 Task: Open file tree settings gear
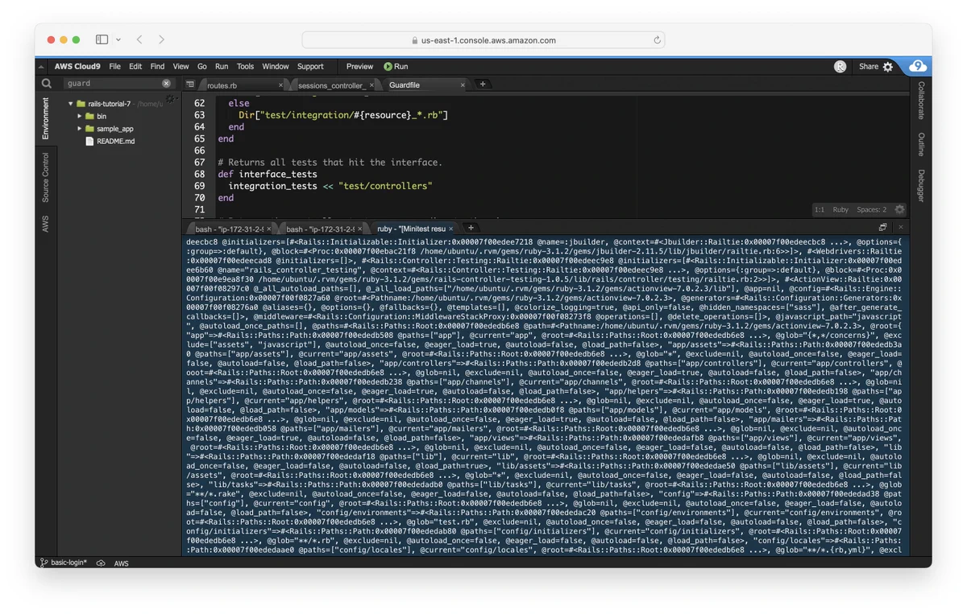(171, 99)
